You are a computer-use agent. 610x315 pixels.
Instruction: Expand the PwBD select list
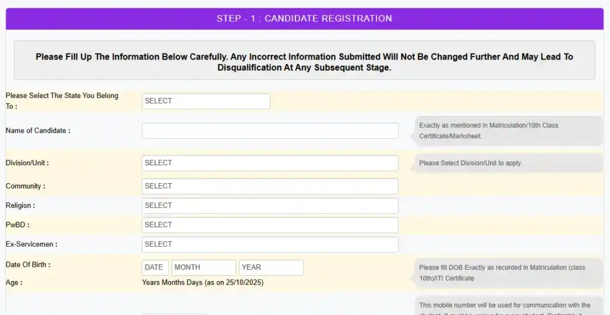click(x=270, y=225)
